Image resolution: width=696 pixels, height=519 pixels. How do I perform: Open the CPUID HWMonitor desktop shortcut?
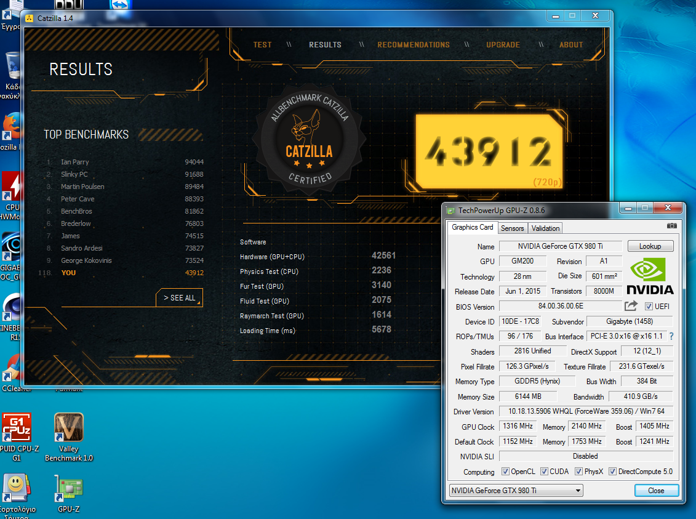point(11,196)
